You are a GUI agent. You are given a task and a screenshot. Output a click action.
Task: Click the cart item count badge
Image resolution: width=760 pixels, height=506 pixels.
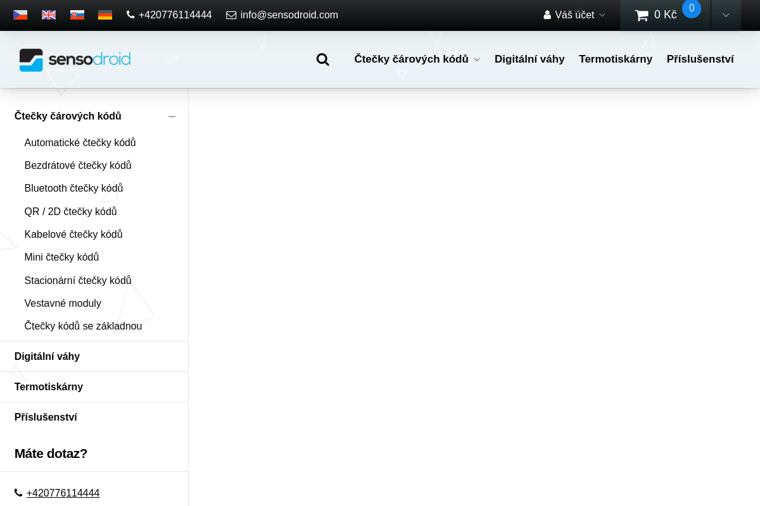pos(691,8)
